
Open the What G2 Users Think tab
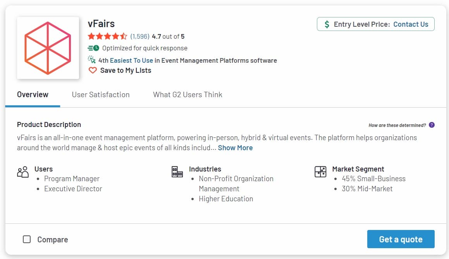188,94
